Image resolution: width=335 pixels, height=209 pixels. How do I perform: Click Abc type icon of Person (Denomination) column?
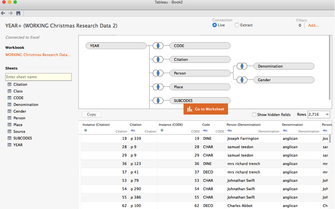(x=230, y=130)
